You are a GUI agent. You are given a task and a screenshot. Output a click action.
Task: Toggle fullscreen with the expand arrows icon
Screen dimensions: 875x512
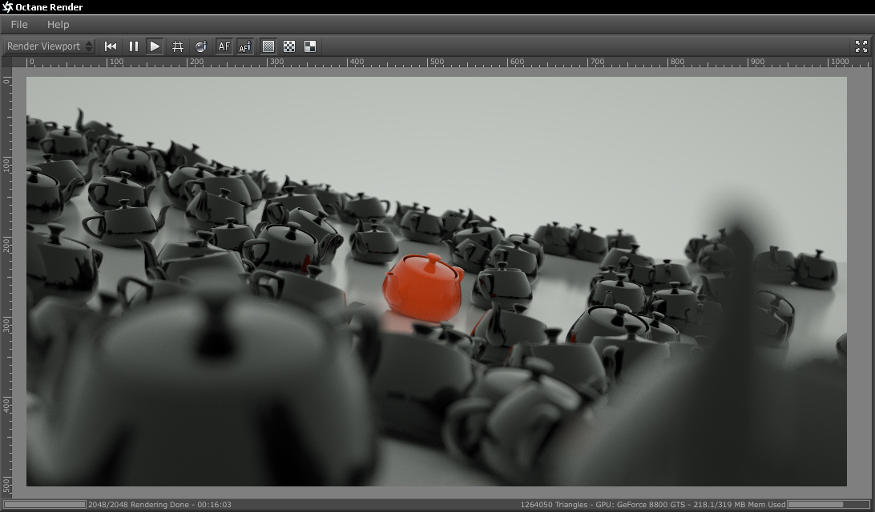[x=861, y=46]
